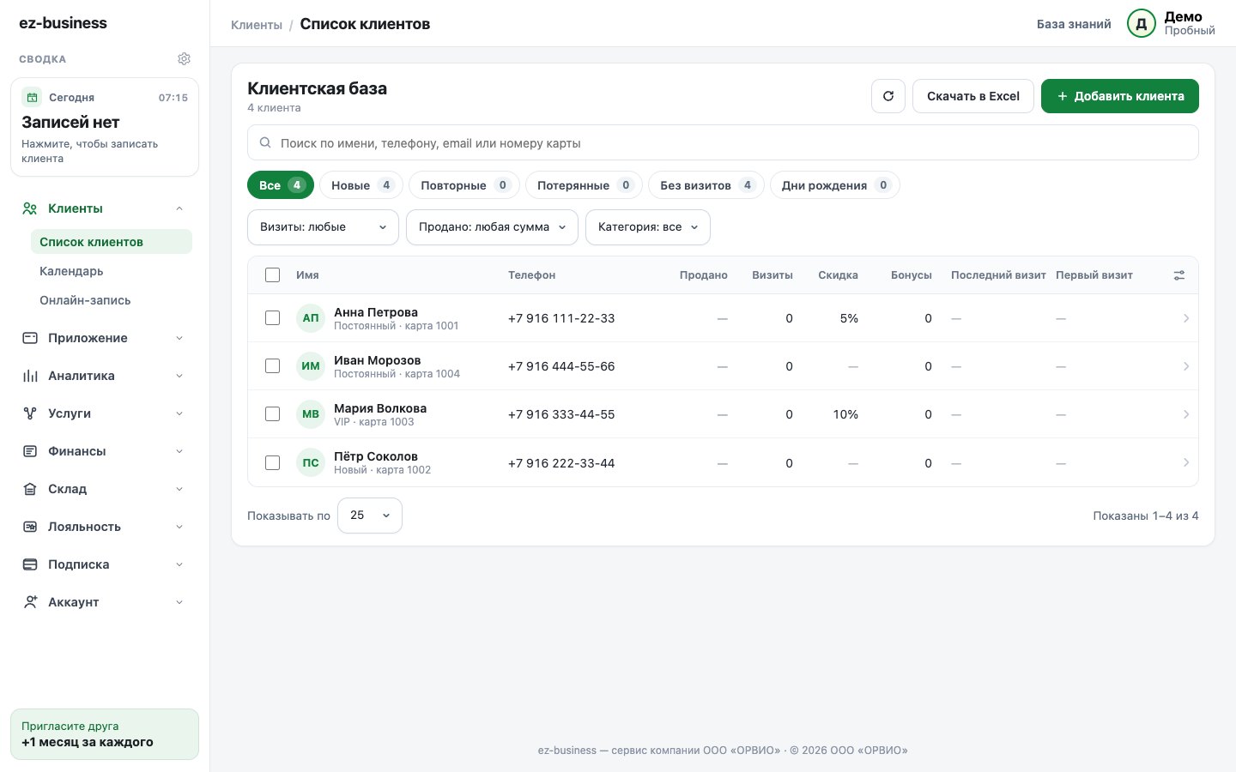
Task: Click the Услуги sidebar icon
Action: [x=30, y=413]
